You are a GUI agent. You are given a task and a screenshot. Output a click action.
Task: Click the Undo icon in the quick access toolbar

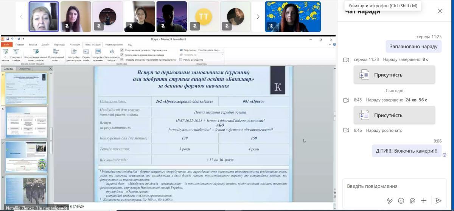[13, 39]
